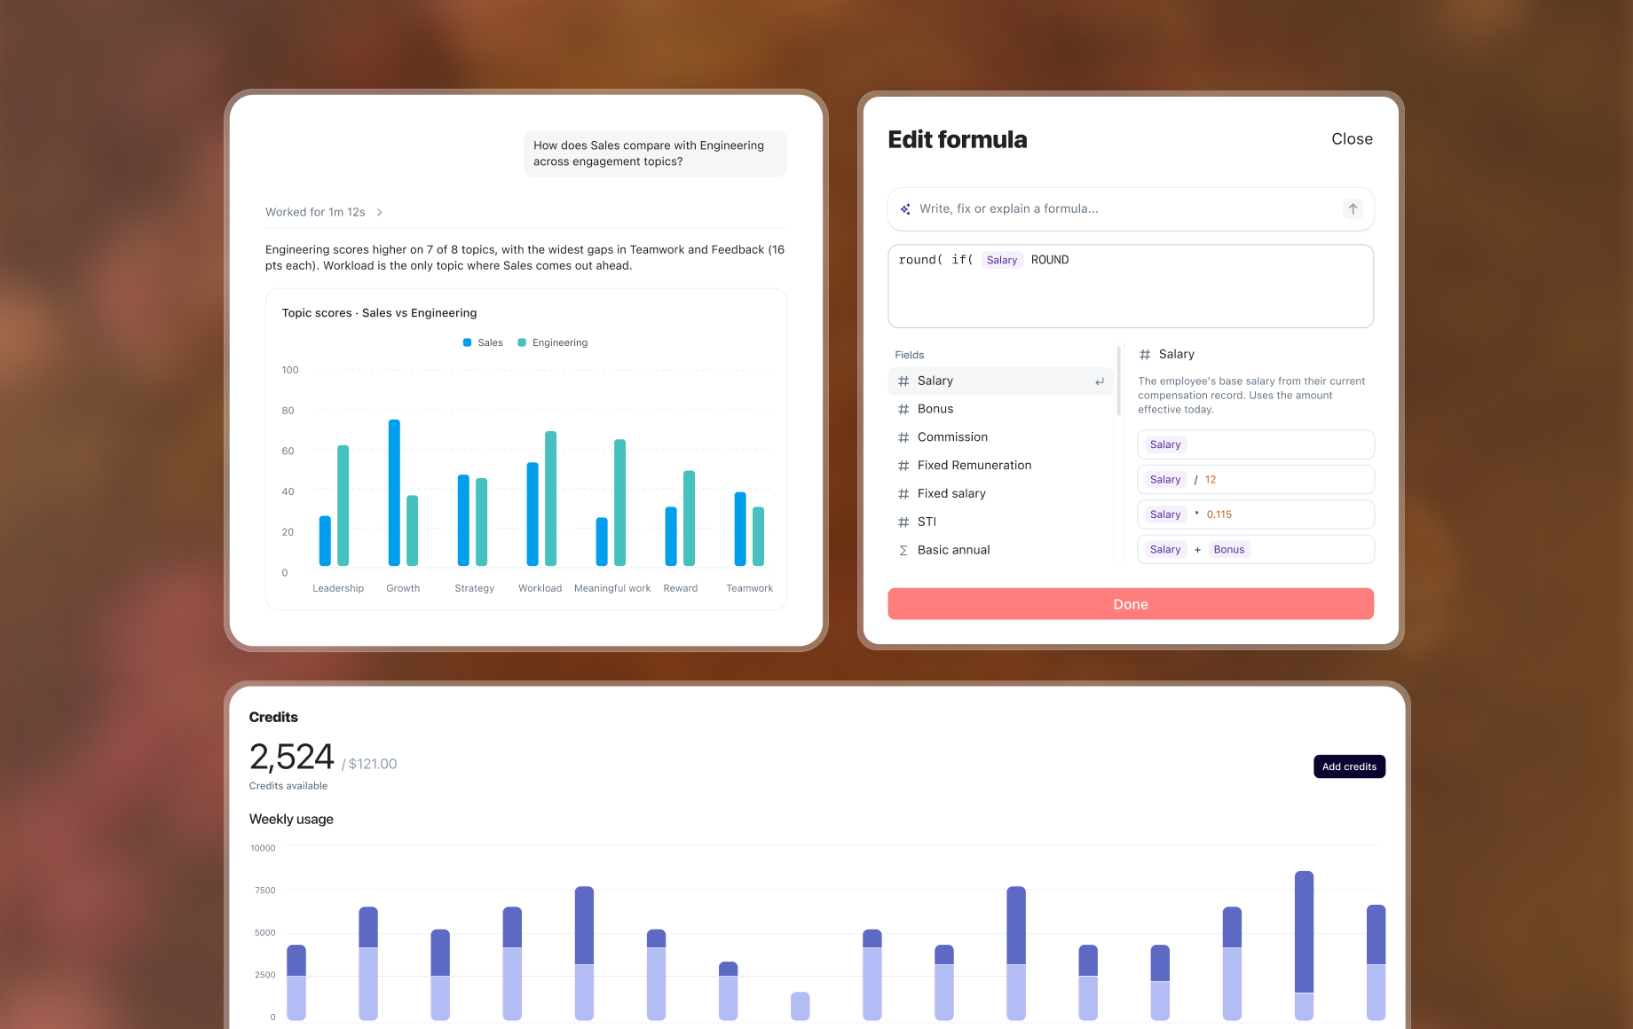Click the Salary token in formula editor
The image size is (1633, 1029).
pos(1002,260)
